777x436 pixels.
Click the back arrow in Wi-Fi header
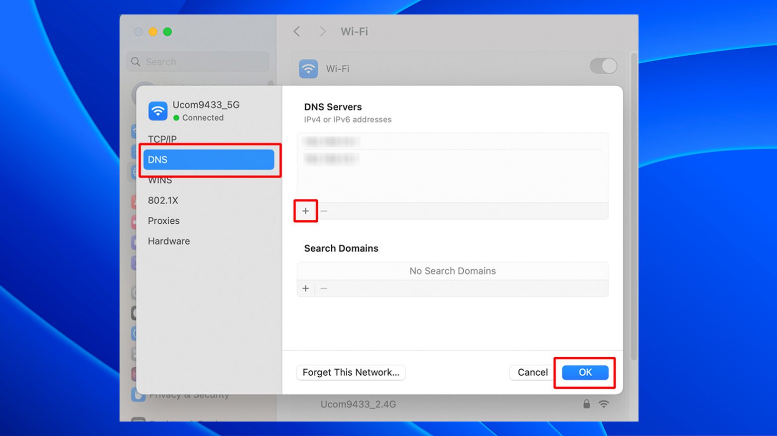pos(297,31)
